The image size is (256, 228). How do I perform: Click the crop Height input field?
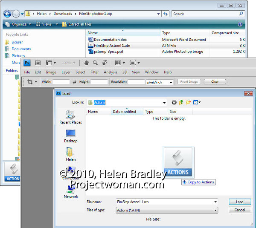tap(99, 82)
